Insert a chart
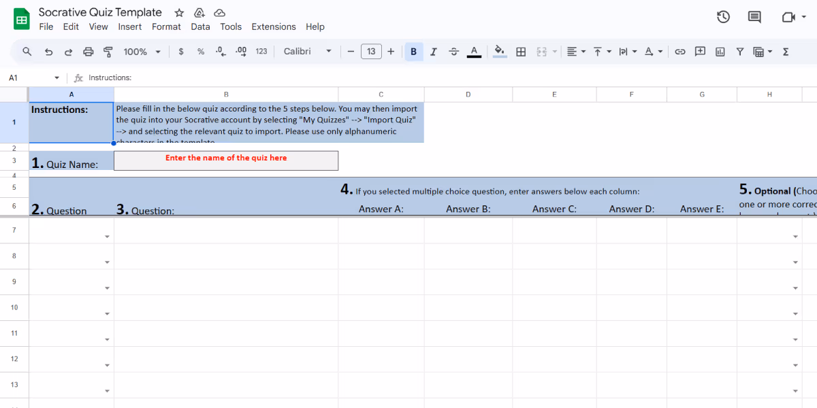Screen dimensions: 817x408 (x=720, y=51)
